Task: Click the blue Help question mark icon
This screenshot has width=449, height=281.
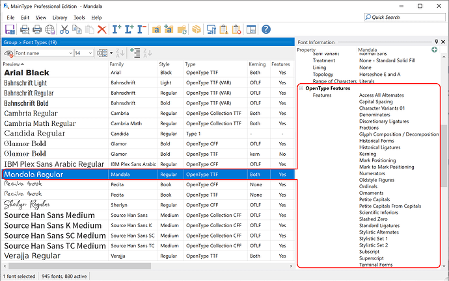Action: pyautogui.click(x=266, y=29)
